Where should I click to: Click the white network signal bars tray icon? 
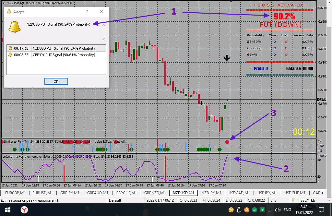click(x=270, y=210)
